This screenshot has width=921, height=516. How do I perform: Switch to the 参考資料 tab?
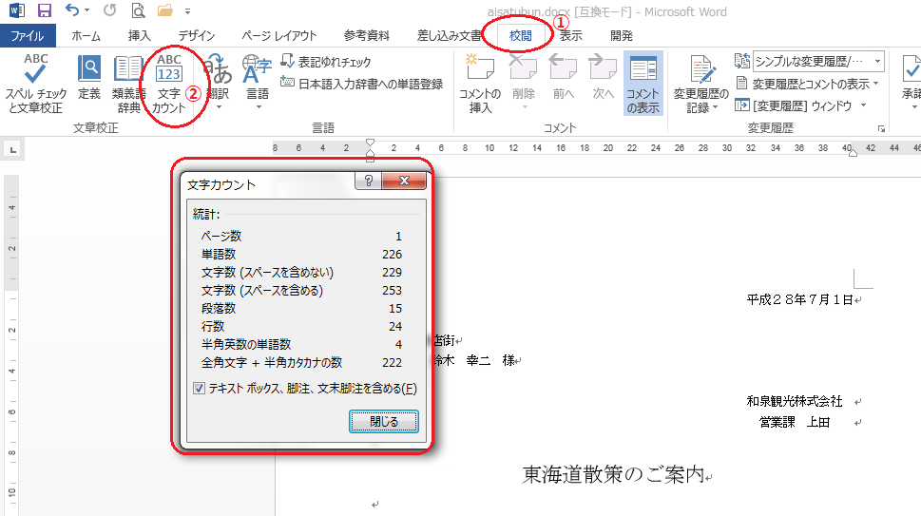click(x=367, y=36)
